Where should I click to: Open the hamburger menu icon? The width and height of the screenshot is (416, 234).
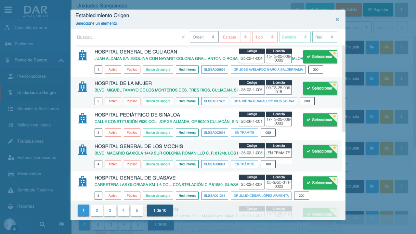click(x=8, y=10)
